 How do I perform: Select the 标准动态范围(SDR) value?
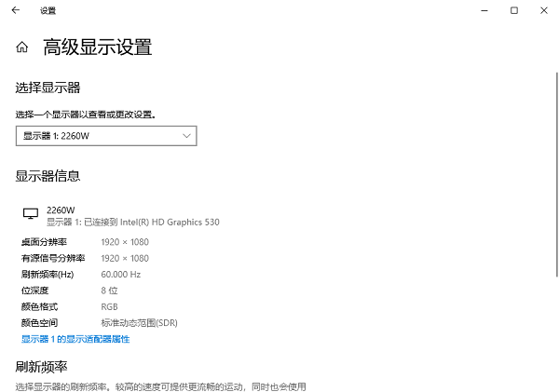140,323
